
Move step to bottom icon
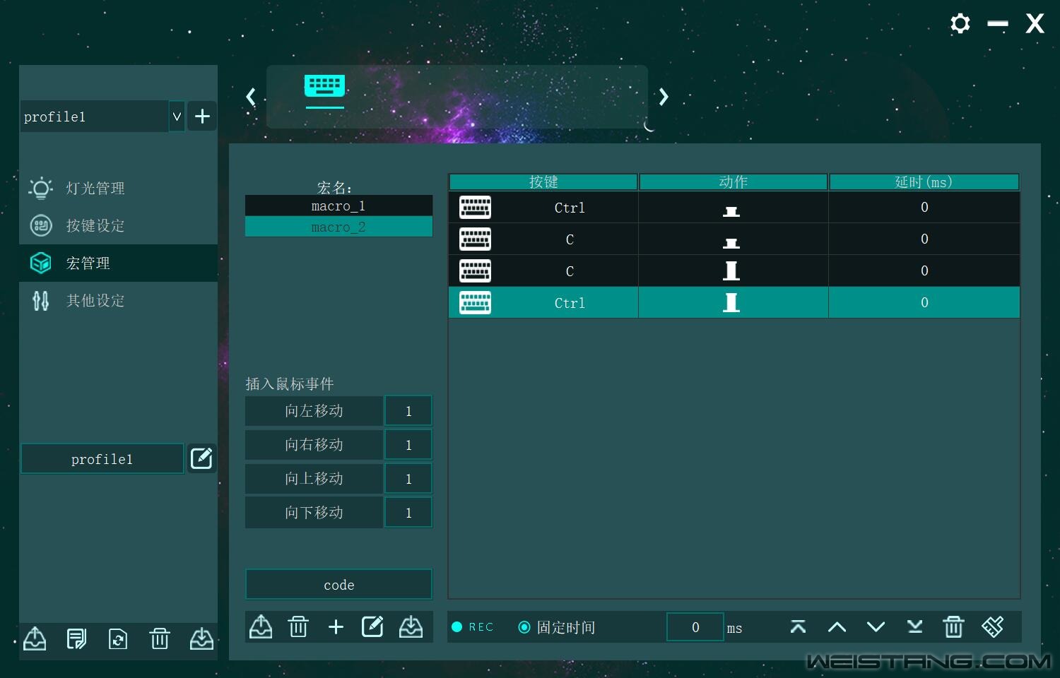coord(914,626)
